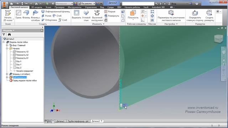Select Ось Z in the browser tree
The width and height of the screenshot is (228, 128).
click(17, 68)
